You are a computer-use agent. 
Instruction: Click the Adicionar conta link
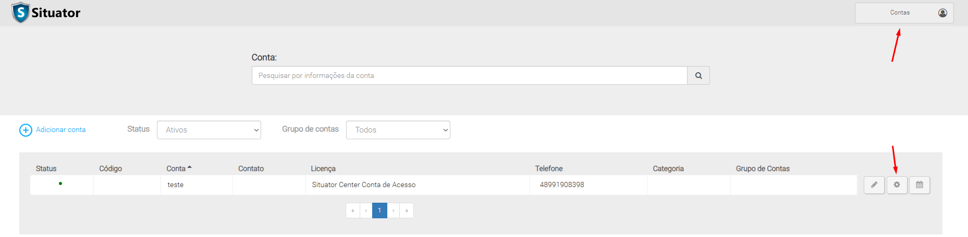pos(60,129)
